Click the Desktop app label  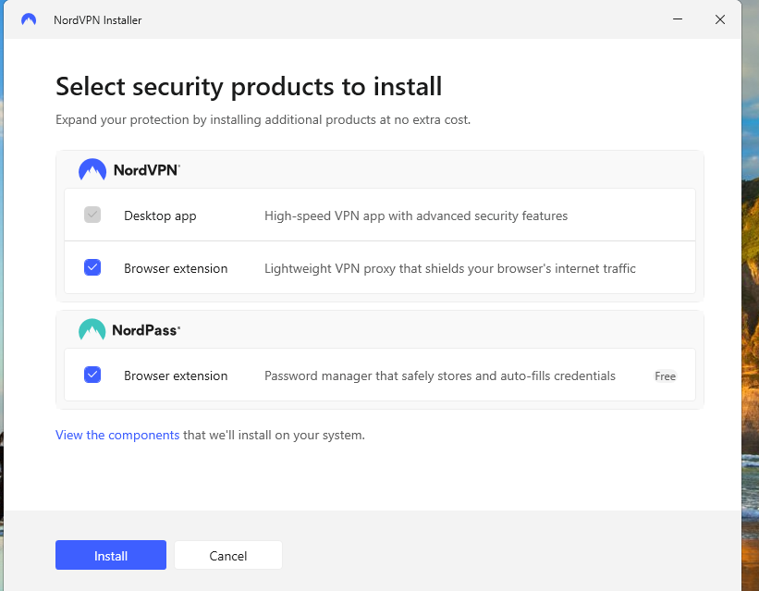coord(160,216)
